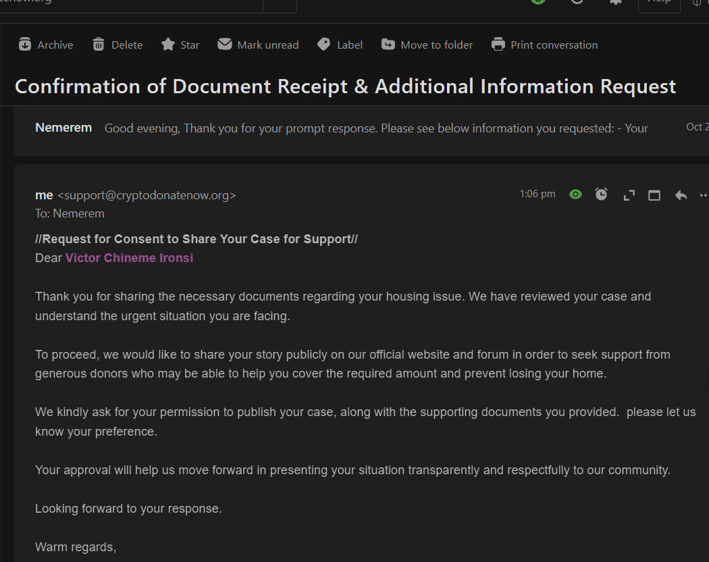Open the Move to folder menu
Image resolution: width=709 pixels, height=562 pixels.
click(x=426, y=44)
